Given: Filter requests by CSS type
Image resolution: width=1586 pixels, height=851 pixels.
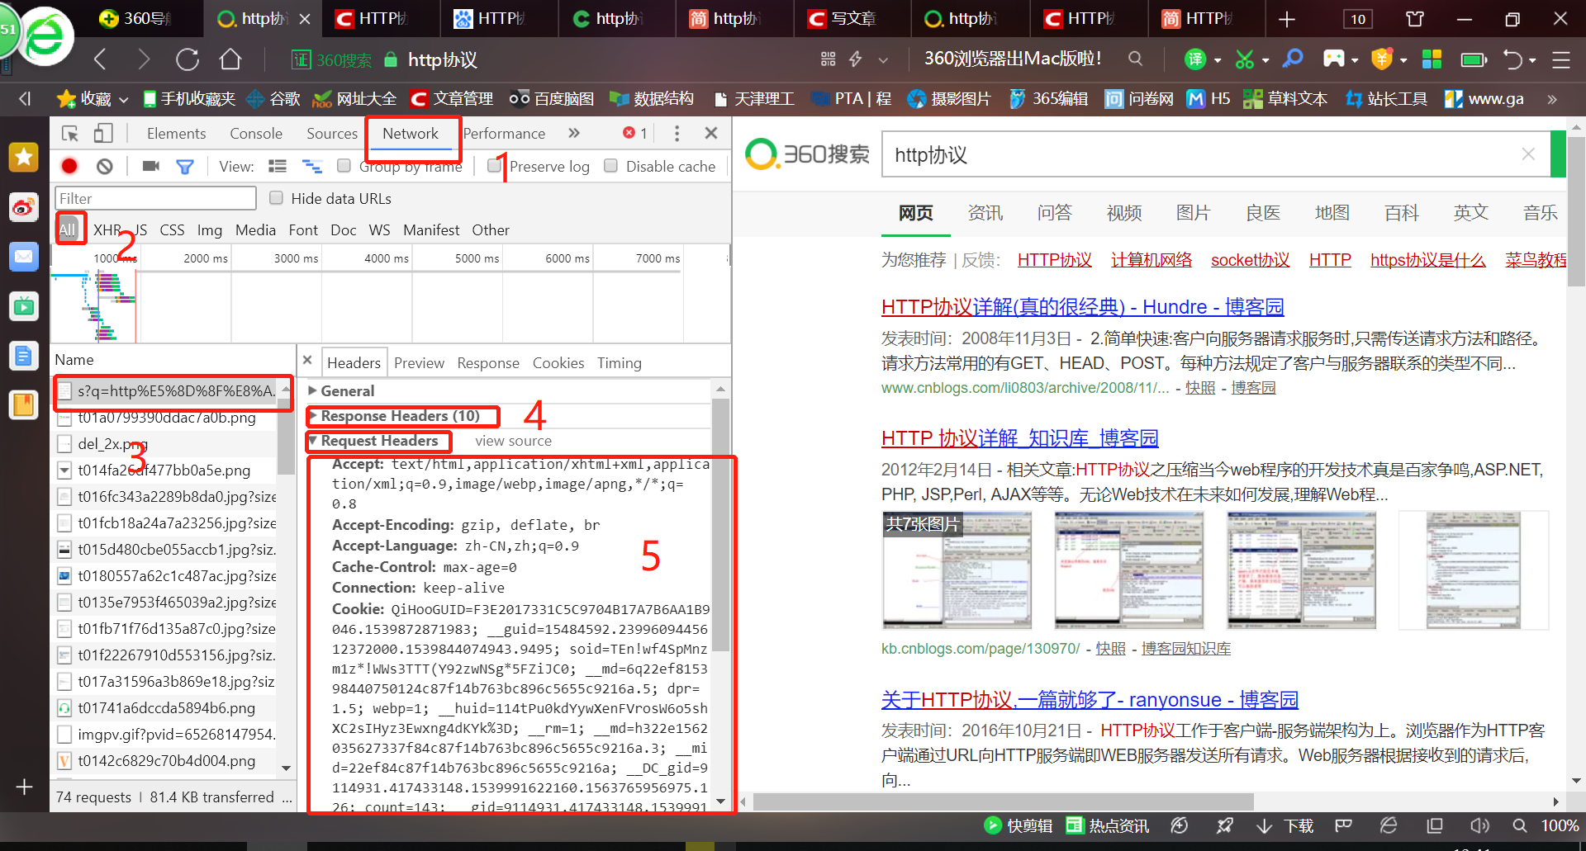Looking at the screenshot, I should pos(172,229).
